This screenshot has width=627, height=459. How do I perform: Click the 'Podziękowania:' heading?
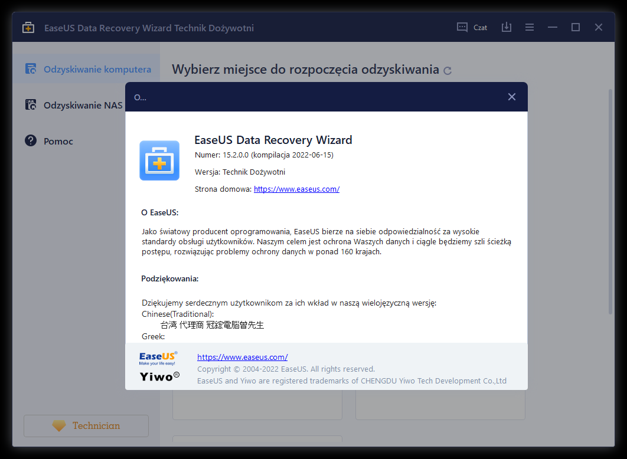coord(170,279)
